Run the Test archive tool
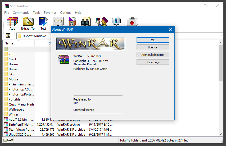226x146 pixels. 43,21
